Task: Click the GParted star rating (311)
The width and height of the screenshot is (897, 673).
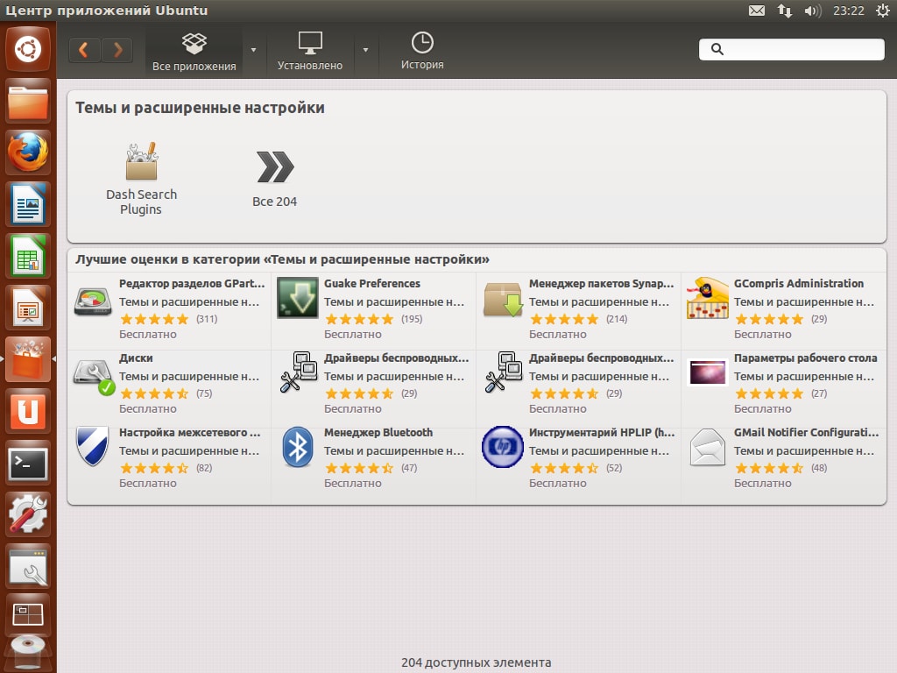Action: (154, 319)
